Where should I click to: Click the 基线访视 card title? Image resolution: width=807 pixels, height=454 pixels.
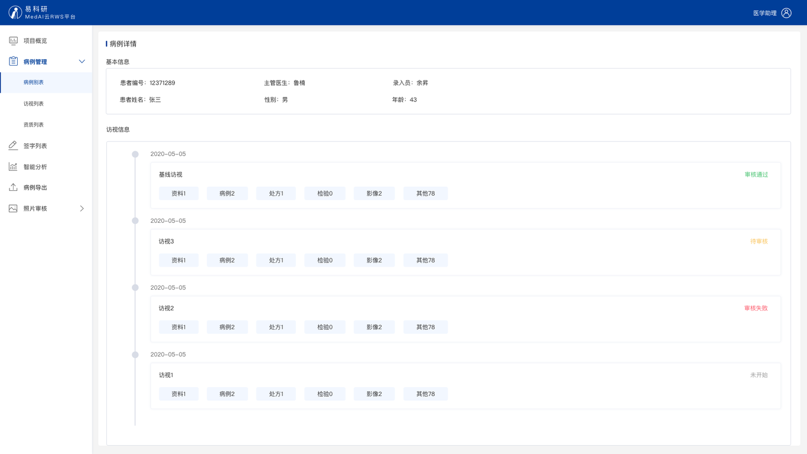point(171,174)
